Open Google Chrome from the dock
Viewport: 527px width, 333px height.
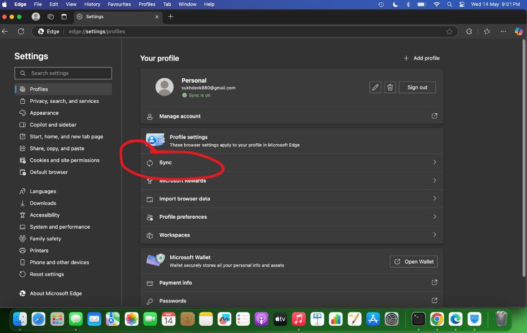pyautogui.click(x=437, y=319)
